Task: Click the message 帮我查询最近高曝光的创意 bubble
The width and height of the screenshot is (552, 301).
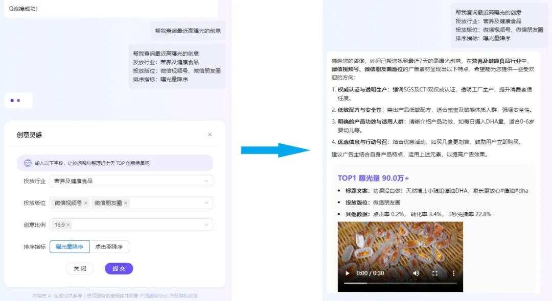Action: coord(188,31)
